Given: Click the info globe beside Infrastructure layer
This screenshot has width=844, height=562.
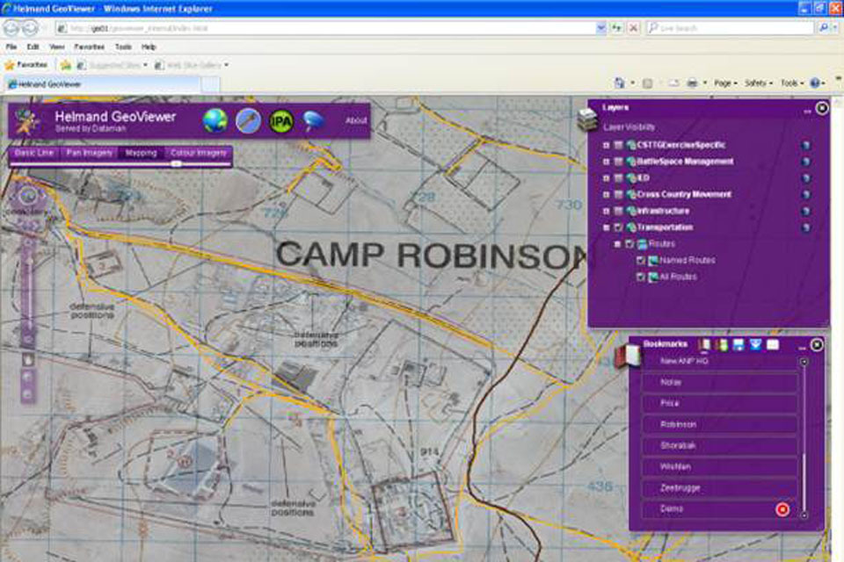Looking at the screenshot, I should coord(805,212).
